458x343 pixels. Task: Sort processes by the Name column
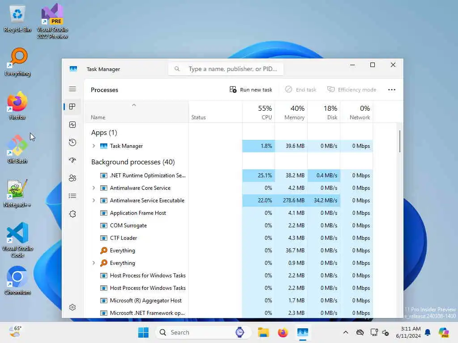[136, 112]
